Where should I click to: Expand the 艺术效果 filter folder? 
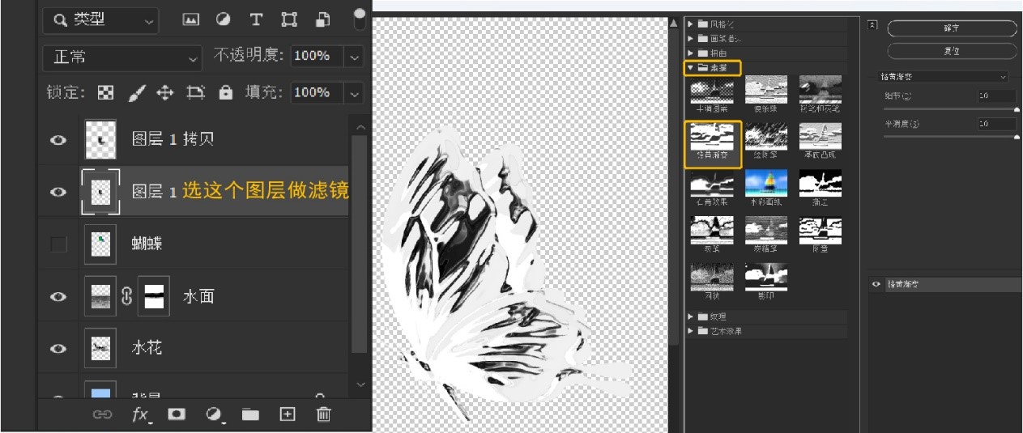[691, 331]
